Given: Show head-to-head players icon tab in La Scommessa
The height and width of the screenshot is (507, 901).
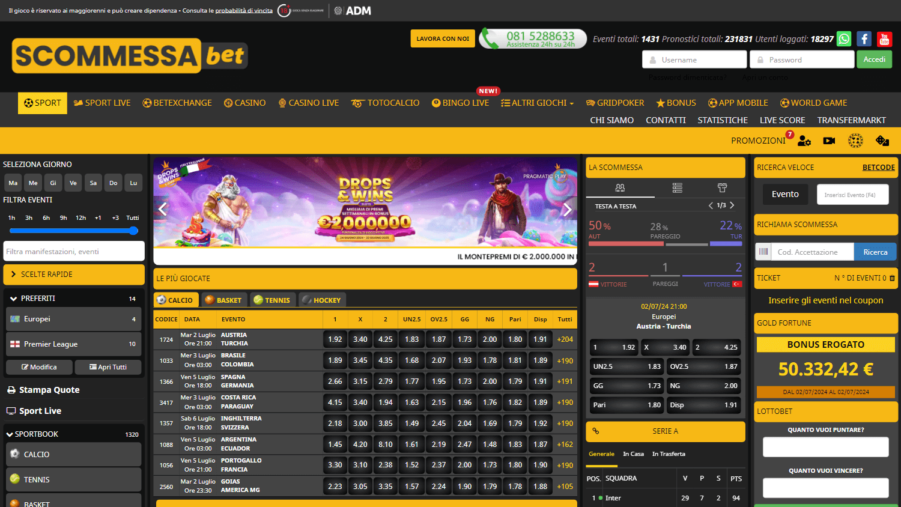Looking at the screenshot, I should [x=620, y=188].
